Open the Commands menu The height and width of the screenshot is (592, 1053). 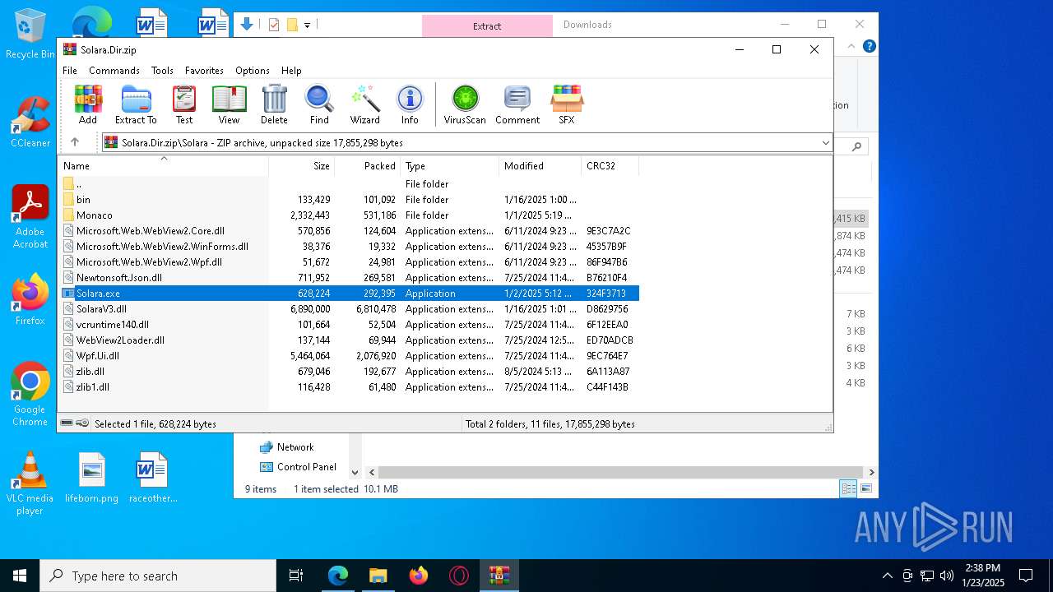[114, 71]
